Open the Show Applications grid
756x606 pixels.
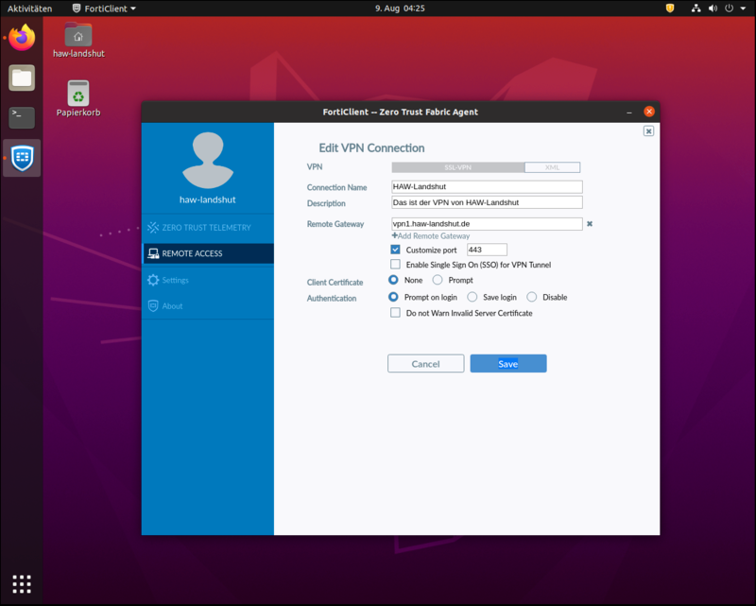pyautogui.click(x=22, y=582)
